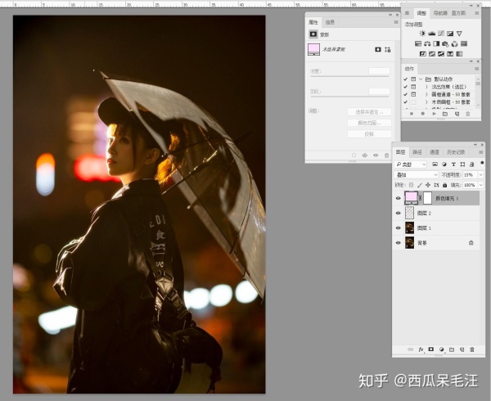Create a new layer group
The image size is (491, 401).
452,349
